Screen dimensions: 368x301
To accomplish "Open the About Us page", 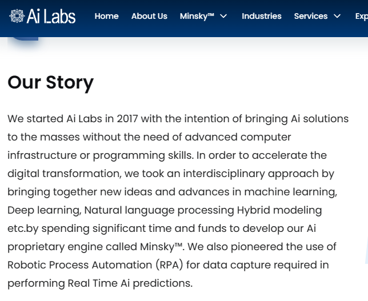I will [x=149, y=16].
